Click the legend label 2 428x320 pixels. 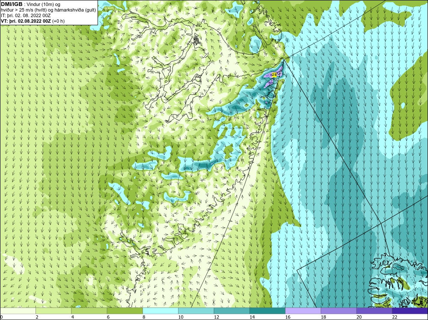coord(37,317)
